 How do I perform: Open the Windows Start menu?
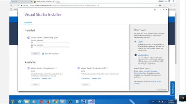[12, 101]
